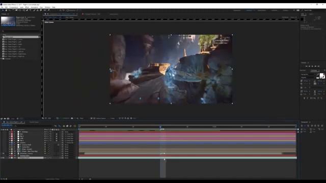326x183 pixels.
Task: Open the File menu
Action: point(2,7)
